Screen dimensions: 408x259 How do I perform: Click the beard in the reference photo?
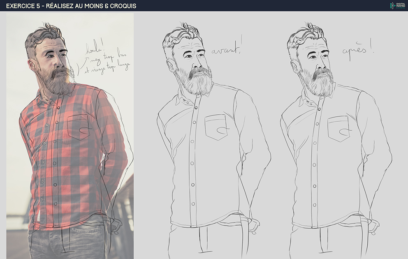[58, 82]
